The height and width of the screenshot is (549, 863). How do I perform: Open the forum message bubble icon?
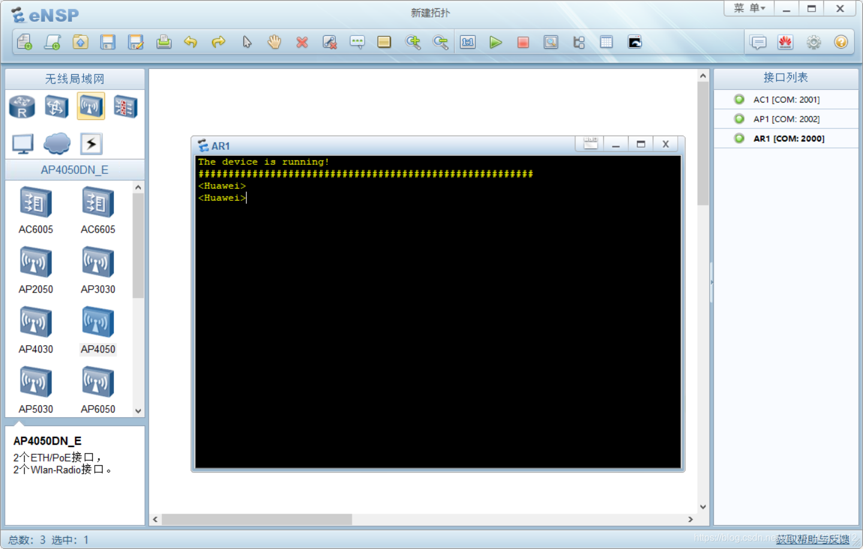pos(758,42)
